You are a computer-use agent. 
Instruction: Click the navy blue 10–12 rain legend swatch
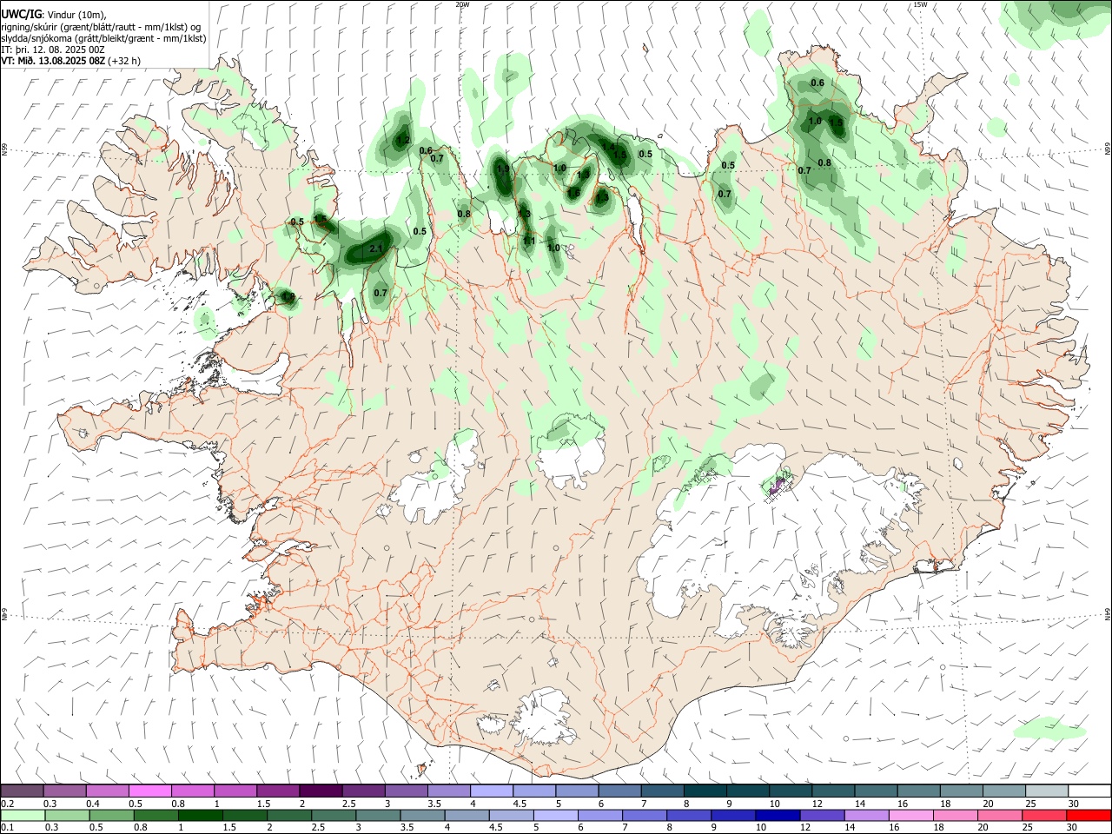(x=778, y=815)
